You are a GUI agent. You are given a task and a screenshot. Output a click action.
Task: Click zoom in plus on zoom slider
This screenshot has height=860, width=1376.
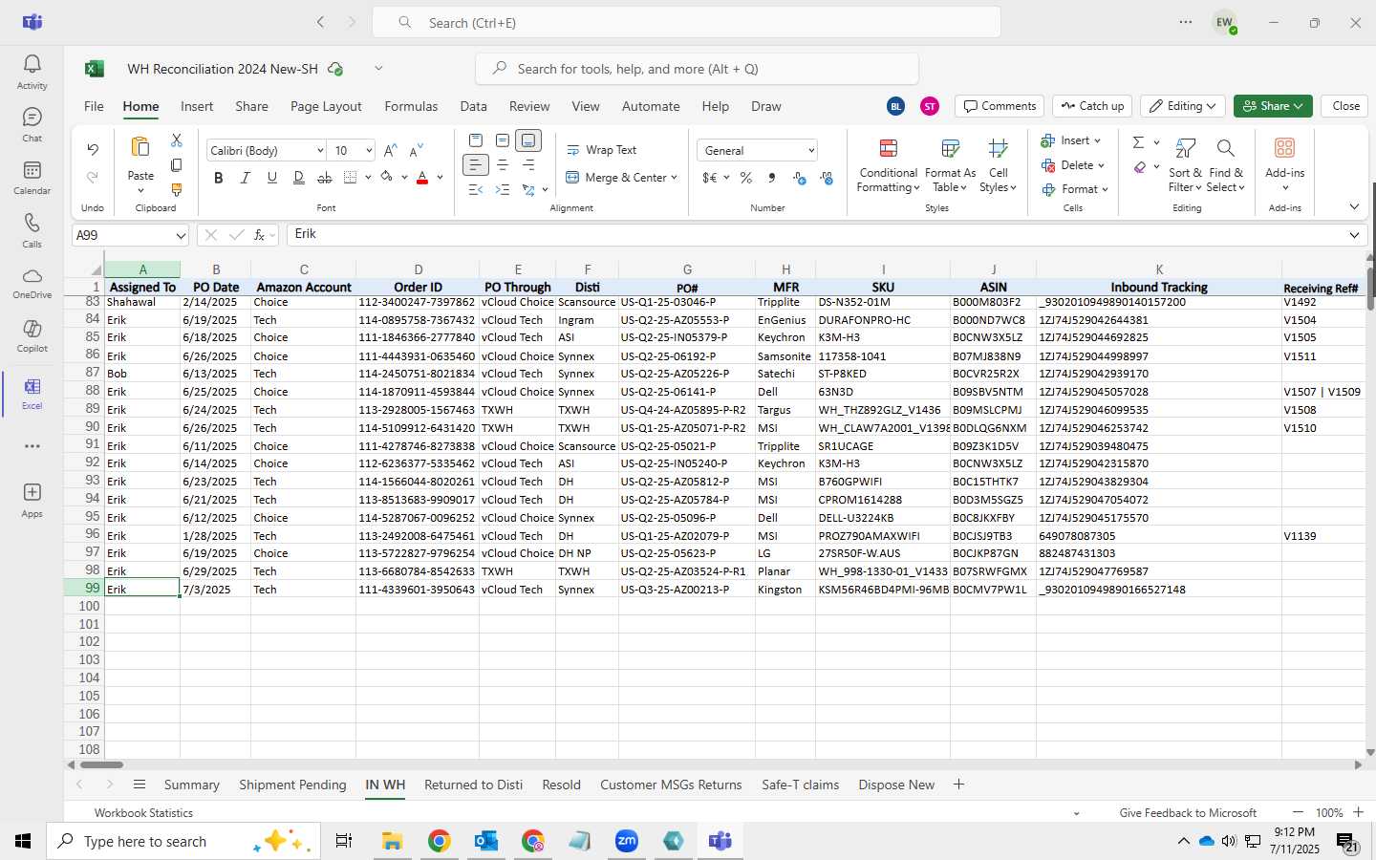1358,812
